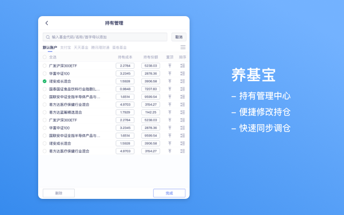Pin the second 华富中证100 row to top
This screenshot has width=344, height=215.
[x=170, y=128]
